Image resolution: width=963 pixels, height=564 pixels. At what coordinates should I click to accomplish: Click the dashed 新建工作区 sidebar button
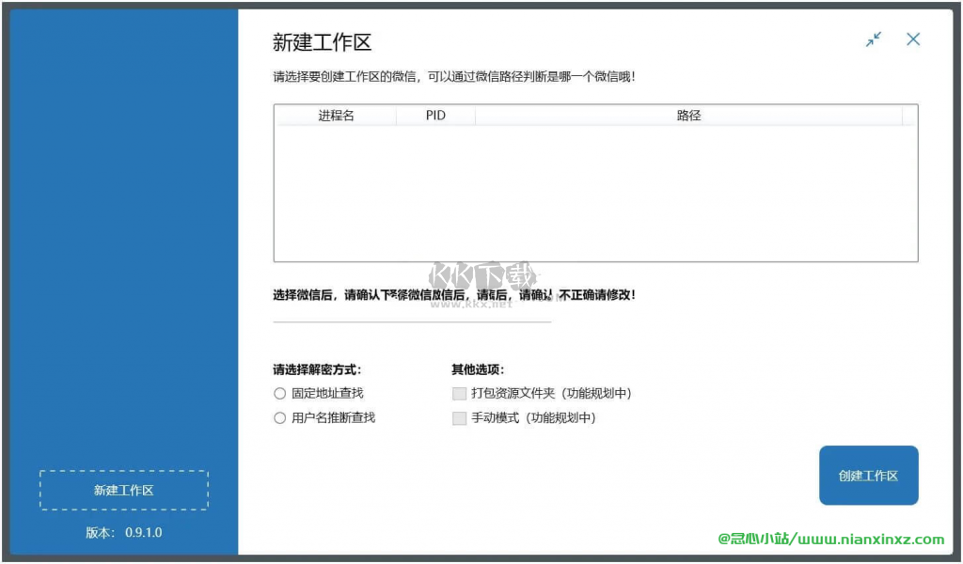[122, 490]
